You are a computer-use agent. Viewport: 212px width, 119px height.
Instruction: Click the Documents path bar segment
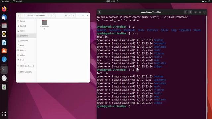tap(40, 16)
